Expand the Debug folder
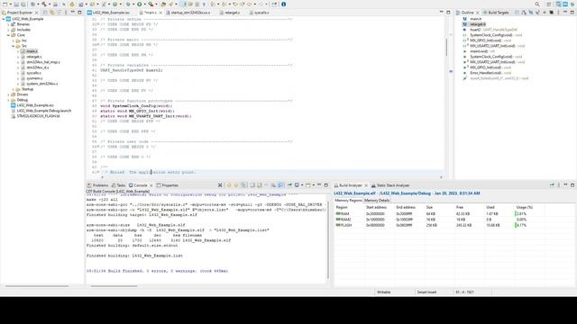 tap(8, 100)
